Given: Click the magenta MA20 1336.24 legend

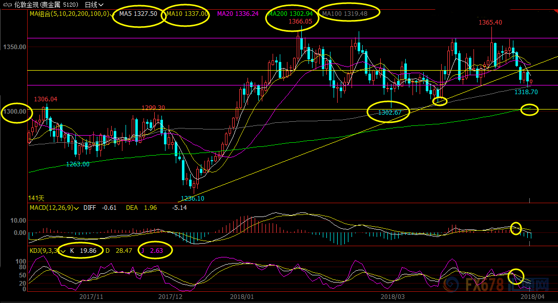Looking at the screenshot, I should tap(238, 14).
